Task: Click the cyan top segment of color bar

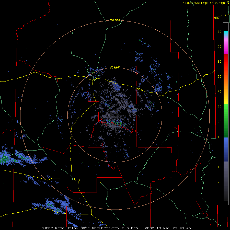Action: click(x=226, y=33)
